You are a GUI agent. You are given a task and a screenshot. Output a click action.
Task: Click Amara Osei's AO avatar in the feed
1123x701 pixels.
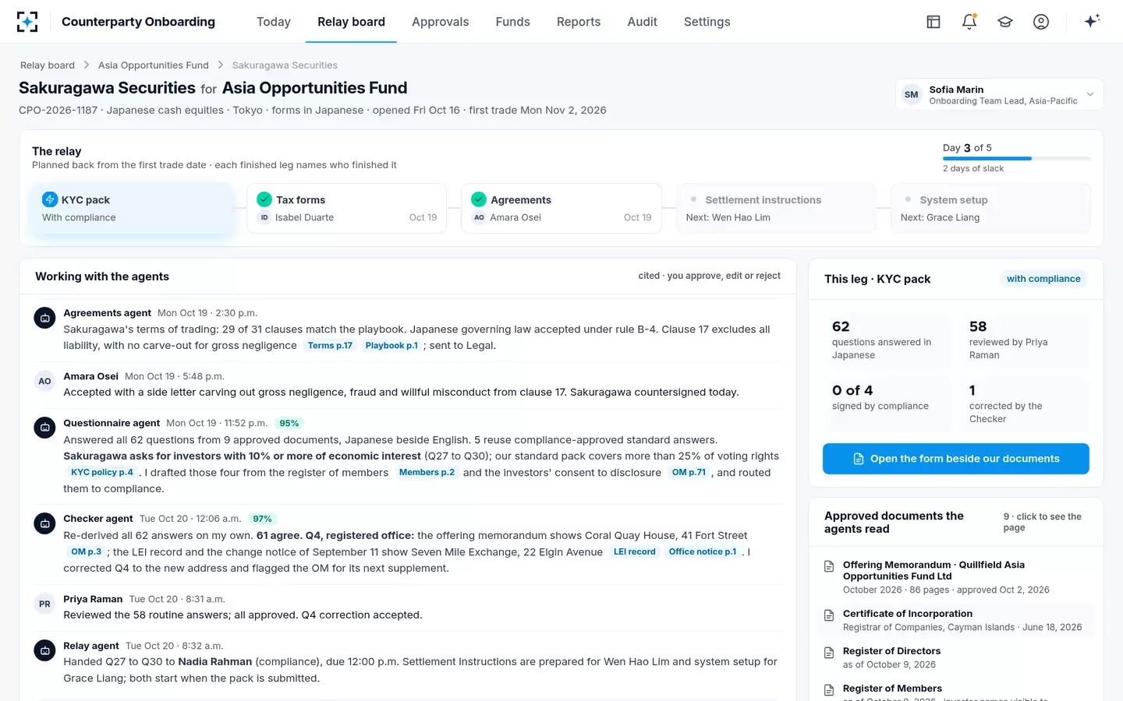[44, 381]
